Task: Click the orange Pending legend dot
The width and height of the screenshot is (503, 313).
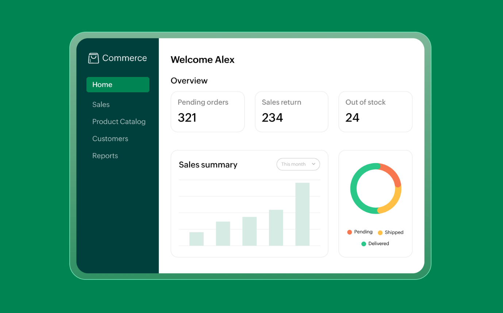Action: pyautogui.click(x=349, y=232)
